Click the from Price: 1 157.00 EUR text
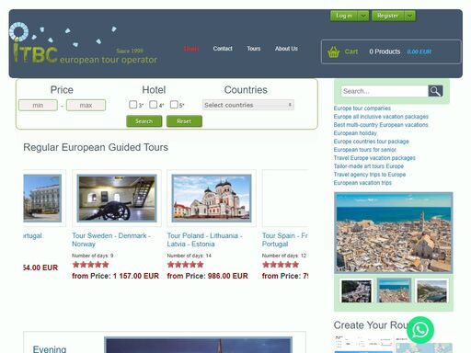This screenshot has height=353, width=471. coord(116,276)
